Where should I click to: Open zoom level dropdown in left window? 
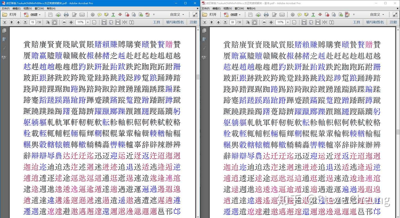(88, 22)
